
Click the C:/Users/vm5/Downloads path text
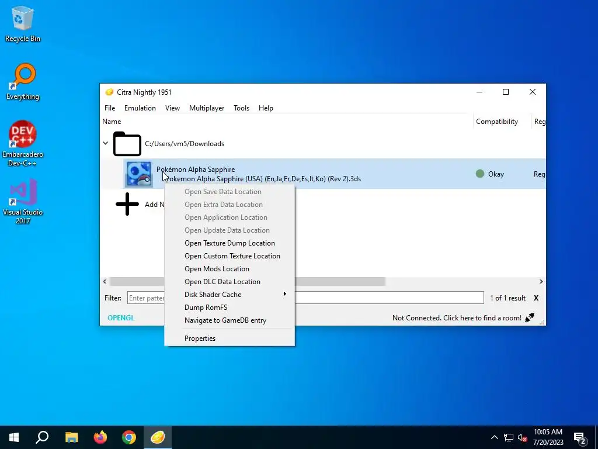(185, 144)
